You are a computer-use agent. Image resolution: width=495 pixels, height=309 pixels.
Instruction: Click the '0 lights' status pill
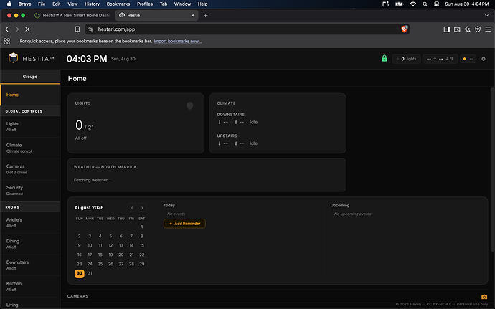pos(407,59)
